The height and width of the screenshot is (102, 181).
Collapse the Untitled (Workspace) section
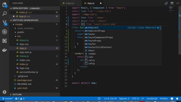pyautogui.click(x=35, y=20)
